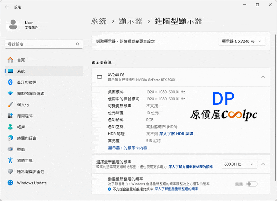Click the 網路和網際網路 Wi-Fi icon
The image size is (277, 201).
click(10, 93)
